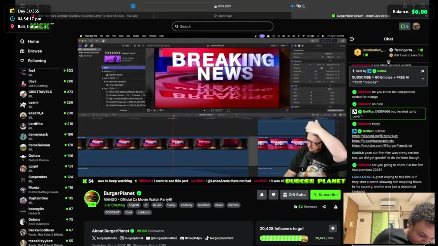Expand the gift leaderboard handle
The height and width of the screenshot is (246, 438).
388,62
